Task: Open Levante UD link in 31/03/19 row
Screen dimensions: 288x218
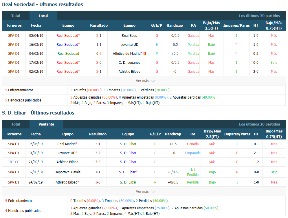Action: pyautogui.click(x=66, y=153)
